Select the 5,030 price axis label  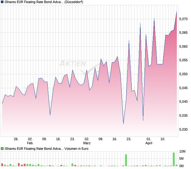click(x=183, y=129)
